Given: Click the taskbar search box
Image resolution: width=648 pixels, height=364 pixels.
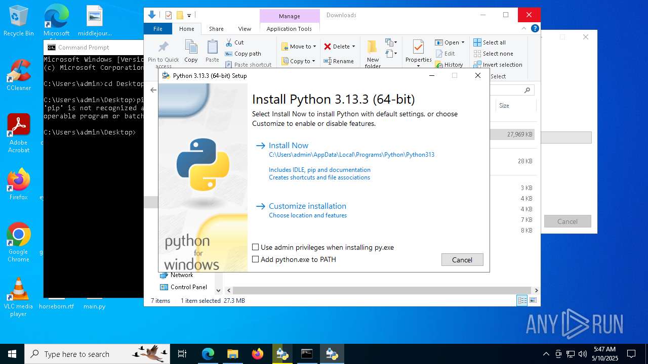Looking at the screenshot, I should 97,354.
